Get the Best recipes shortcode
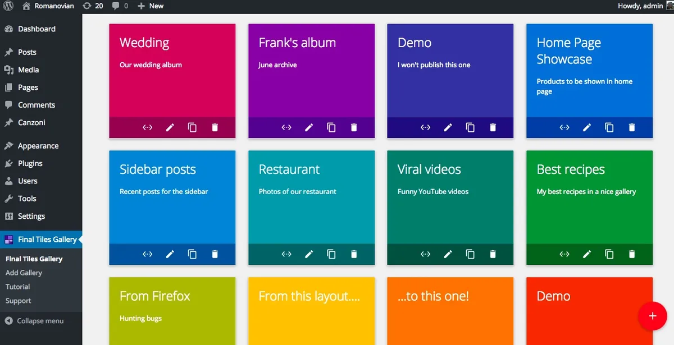Screen dimensions: 674x345 (x=564, y=254)
